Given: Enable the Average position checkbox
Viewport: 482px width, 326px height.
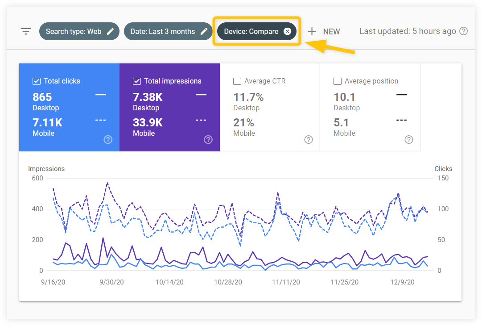Looking at the screenshot, I should [x=338, y=81].
